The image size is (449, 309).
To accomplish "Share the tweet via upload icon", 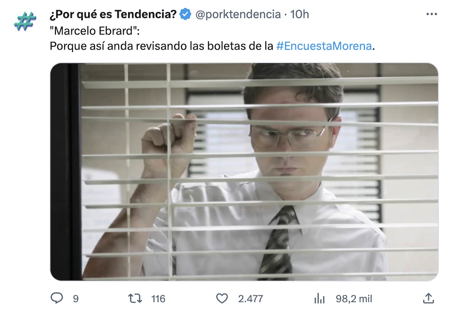I will pyautogui.click(x=429, y=298).
